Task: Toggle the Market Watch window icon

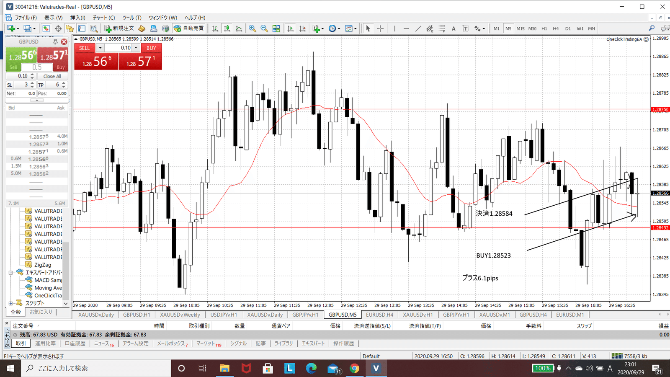Action: tap(46, 28)
